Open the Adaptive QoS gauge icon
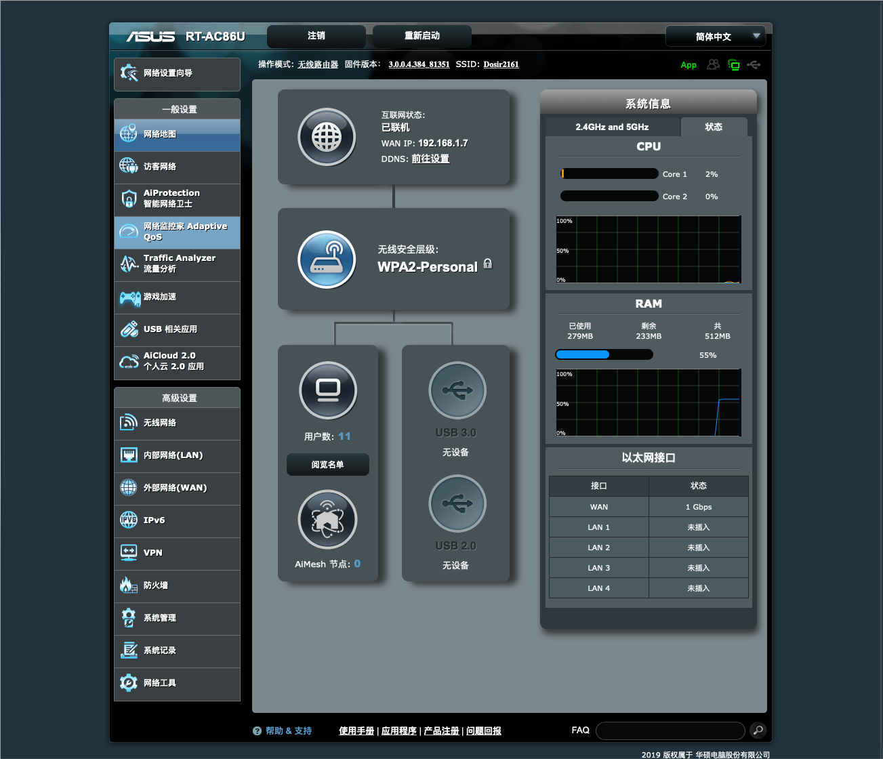Viewport: 883px width, 759px height. [x=129, y=232]
